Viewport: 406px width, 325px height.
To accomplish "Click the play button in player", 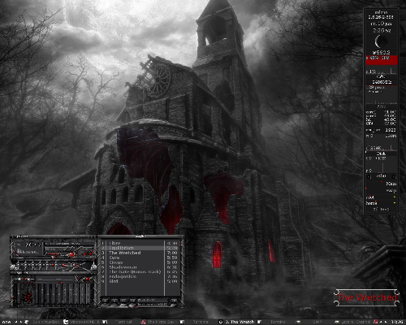I will coord(25,265).
